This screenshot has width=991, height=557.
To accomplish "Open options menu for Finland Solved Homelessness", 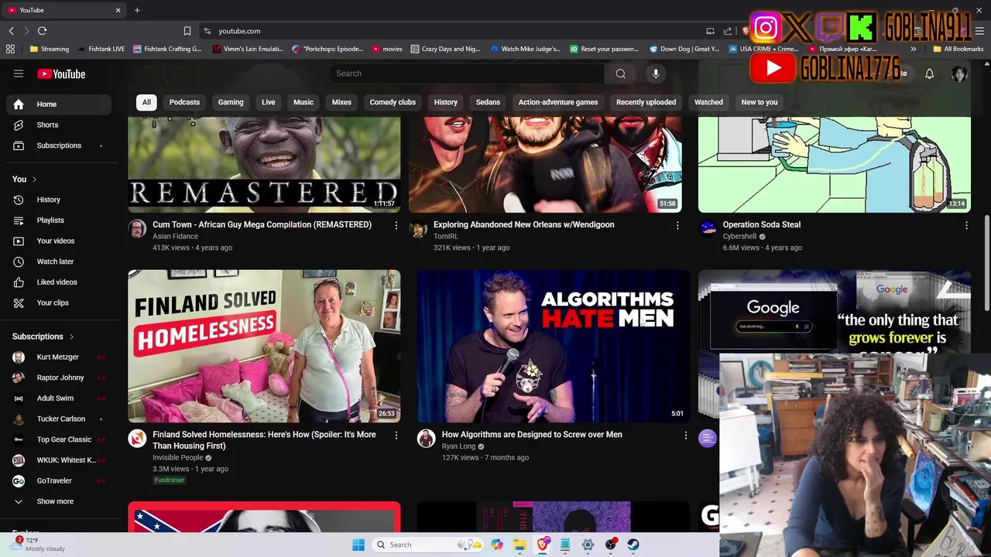I will point(396,436).
